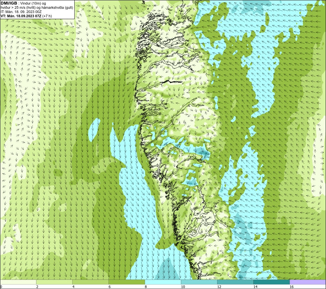Click the legend label '12'

[219, 287]
